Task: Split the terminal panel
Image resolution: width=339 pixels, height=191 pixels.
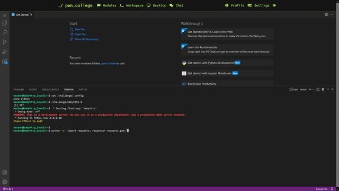Action: coord(318,90)
